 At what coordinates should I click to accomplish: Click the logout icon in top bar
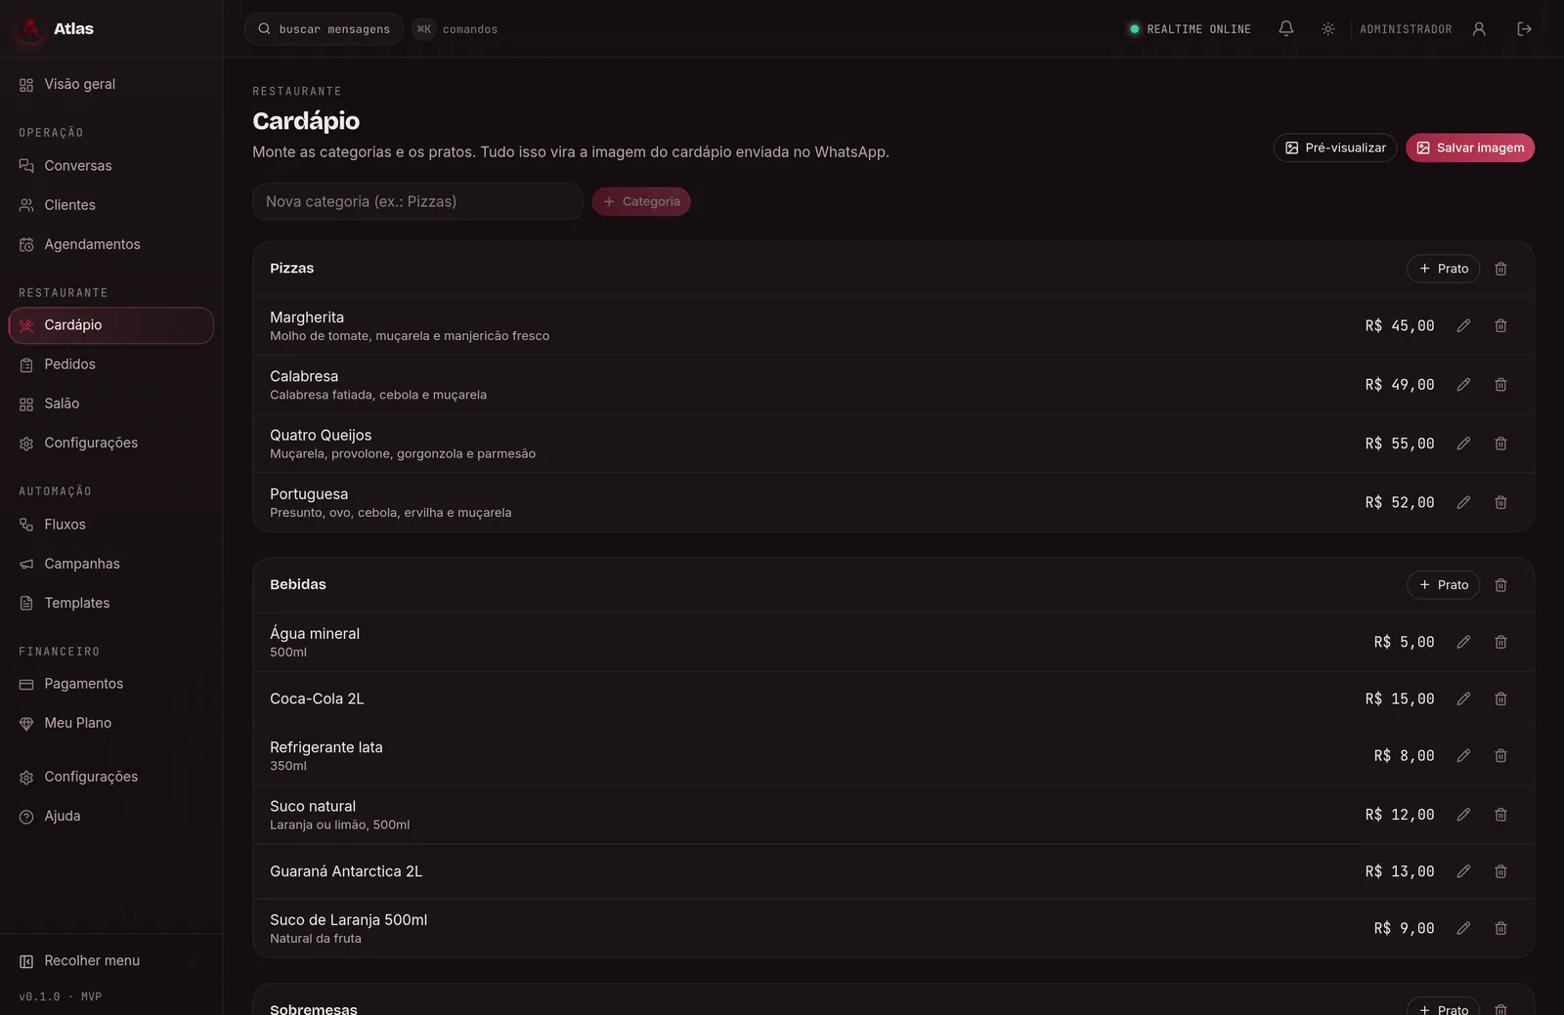coord(1524,28)
